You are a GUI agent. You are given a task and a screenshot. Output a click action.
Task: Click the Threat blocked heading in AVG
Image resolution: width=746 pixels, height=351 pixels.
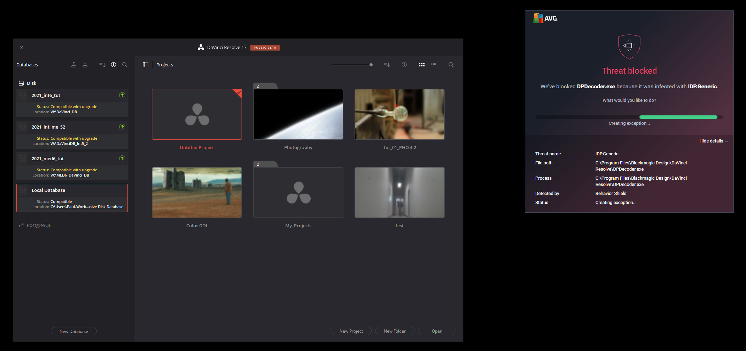629,71
